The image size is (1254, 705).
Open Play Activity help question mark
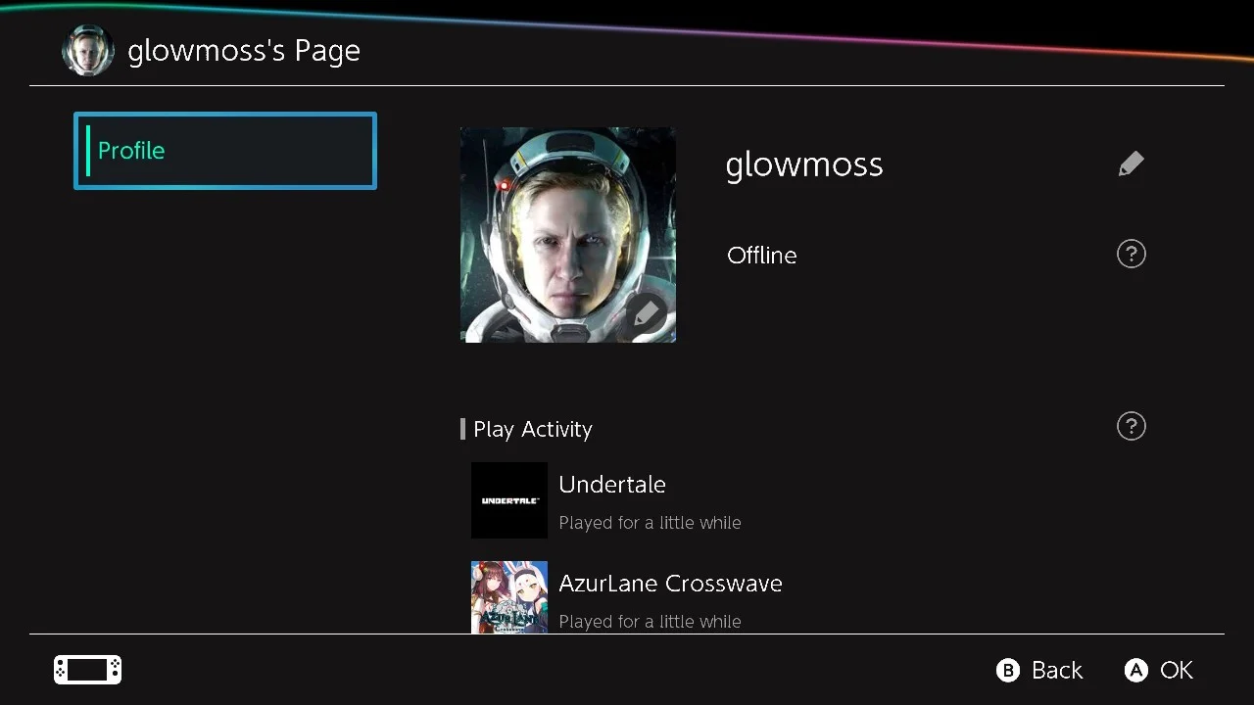pyautogui.click(x=1132, y=427)
